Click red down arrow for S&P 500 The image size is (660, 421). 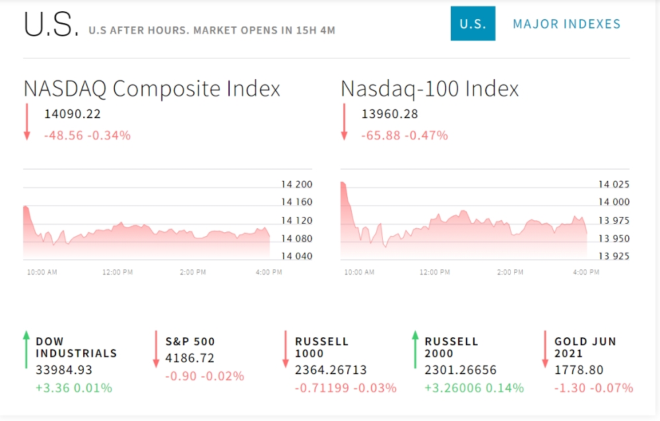156,350
